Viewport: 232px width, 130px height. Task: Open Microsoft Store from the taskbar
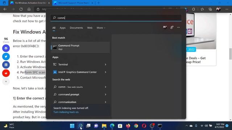120,126
